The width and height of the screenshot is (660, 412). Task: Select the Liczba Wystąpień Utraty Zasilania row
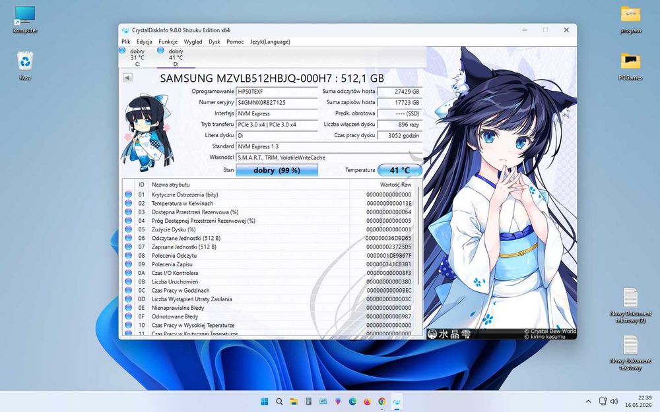coord(269,299)
